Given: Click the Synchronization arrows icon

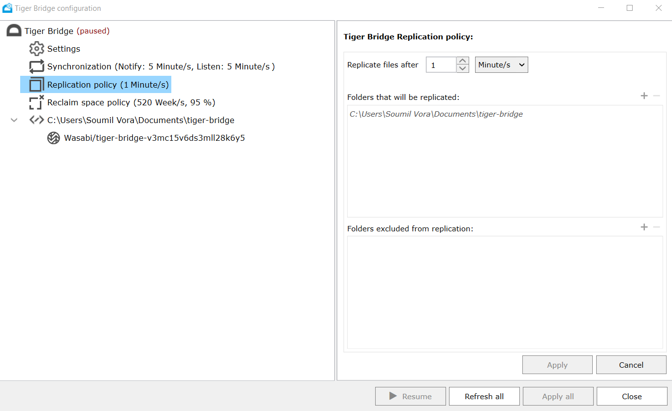Looking at the screenshot, I should pos(36,66).
